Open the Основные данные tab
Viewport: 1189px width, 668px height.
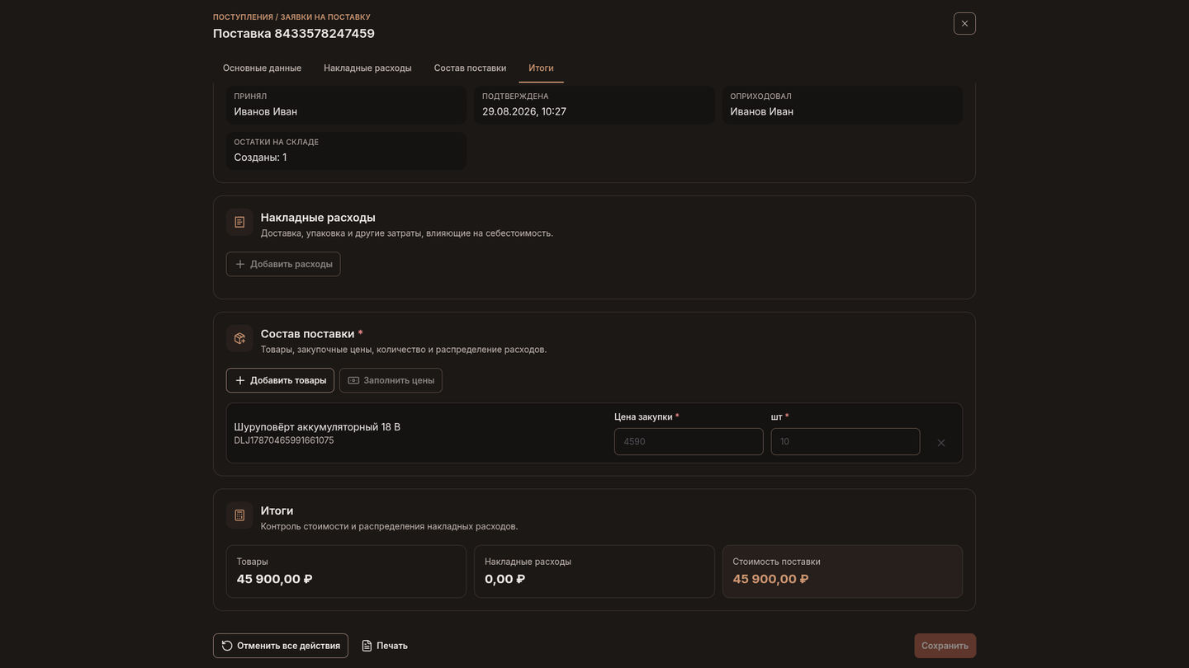(262, 68)
